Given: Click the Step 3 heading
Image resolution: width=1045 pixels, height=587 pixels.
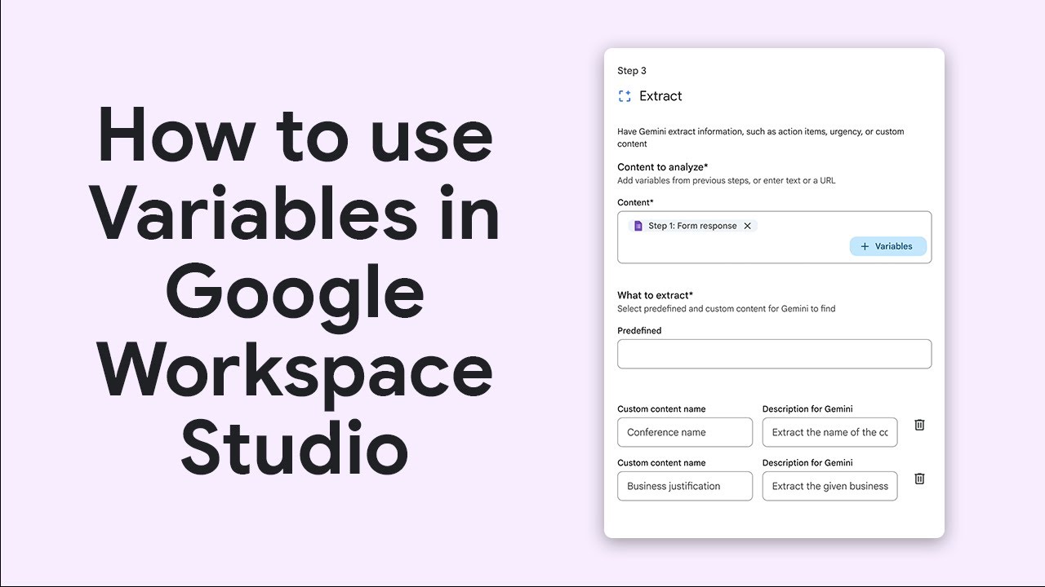Looking at the screenshot, I should tap(632, 70).
